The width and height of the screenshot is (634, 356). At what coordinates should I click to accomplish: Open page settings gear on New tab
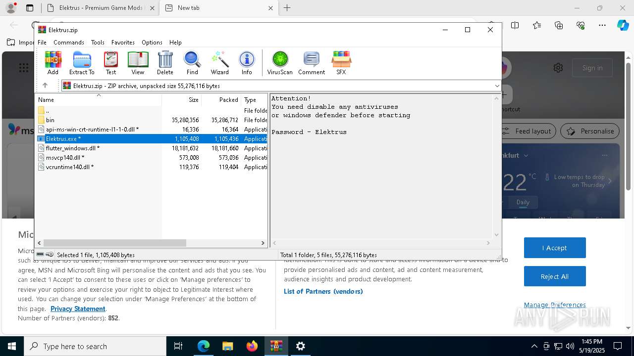point(558,68)
